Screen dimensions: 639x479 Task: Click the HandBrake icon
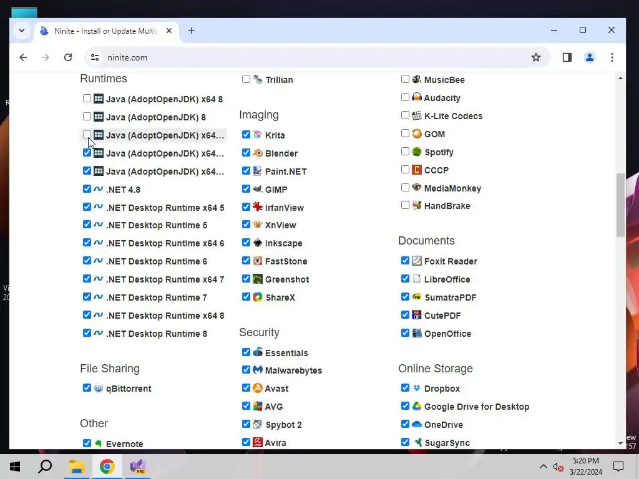(416, 205)
